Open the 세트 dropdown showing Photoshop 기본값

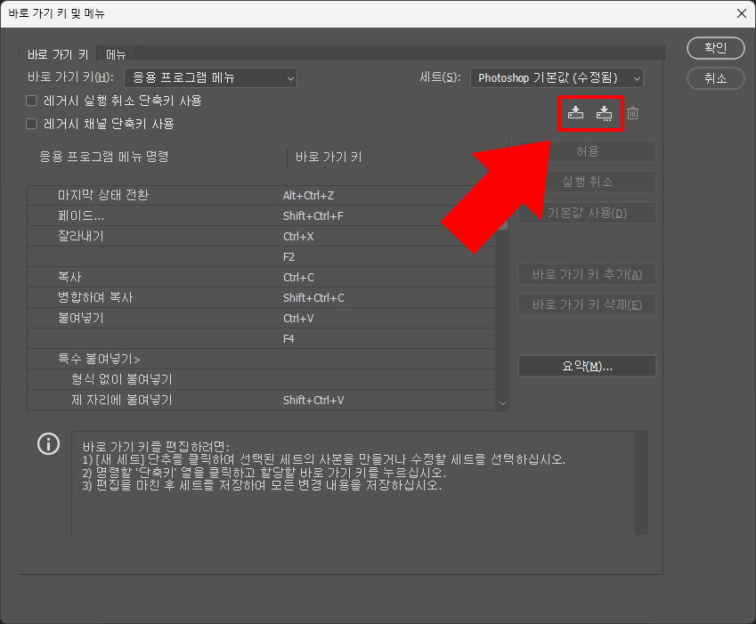[557, 77]
